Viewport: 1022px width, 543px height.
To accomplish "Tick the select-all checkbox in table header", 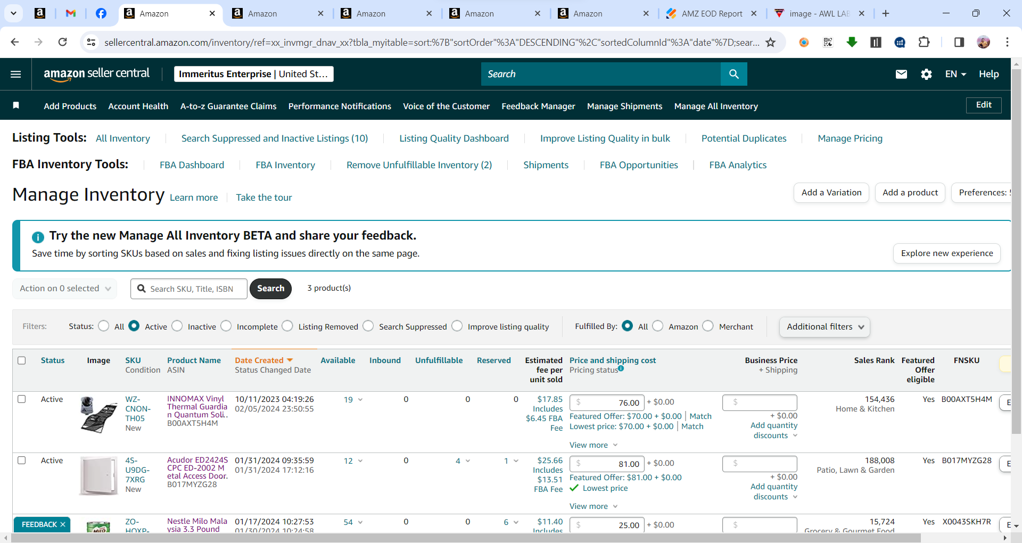I will point(22,360).
